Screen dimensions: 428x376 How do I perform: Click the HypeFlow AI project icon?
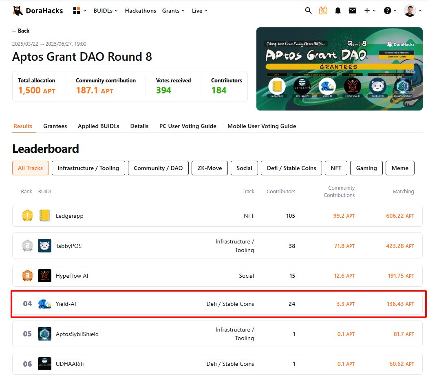click(x=44, y=276)
